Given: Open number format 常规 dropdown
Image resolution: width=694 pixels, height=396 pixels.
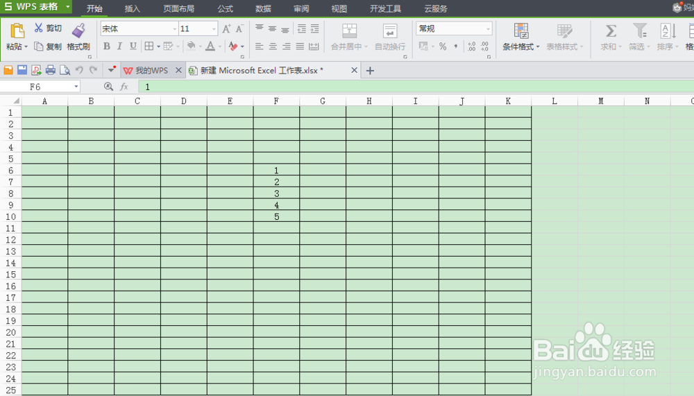Looking at the screenshot, I should pyautogui.click(x=488, y=28).
